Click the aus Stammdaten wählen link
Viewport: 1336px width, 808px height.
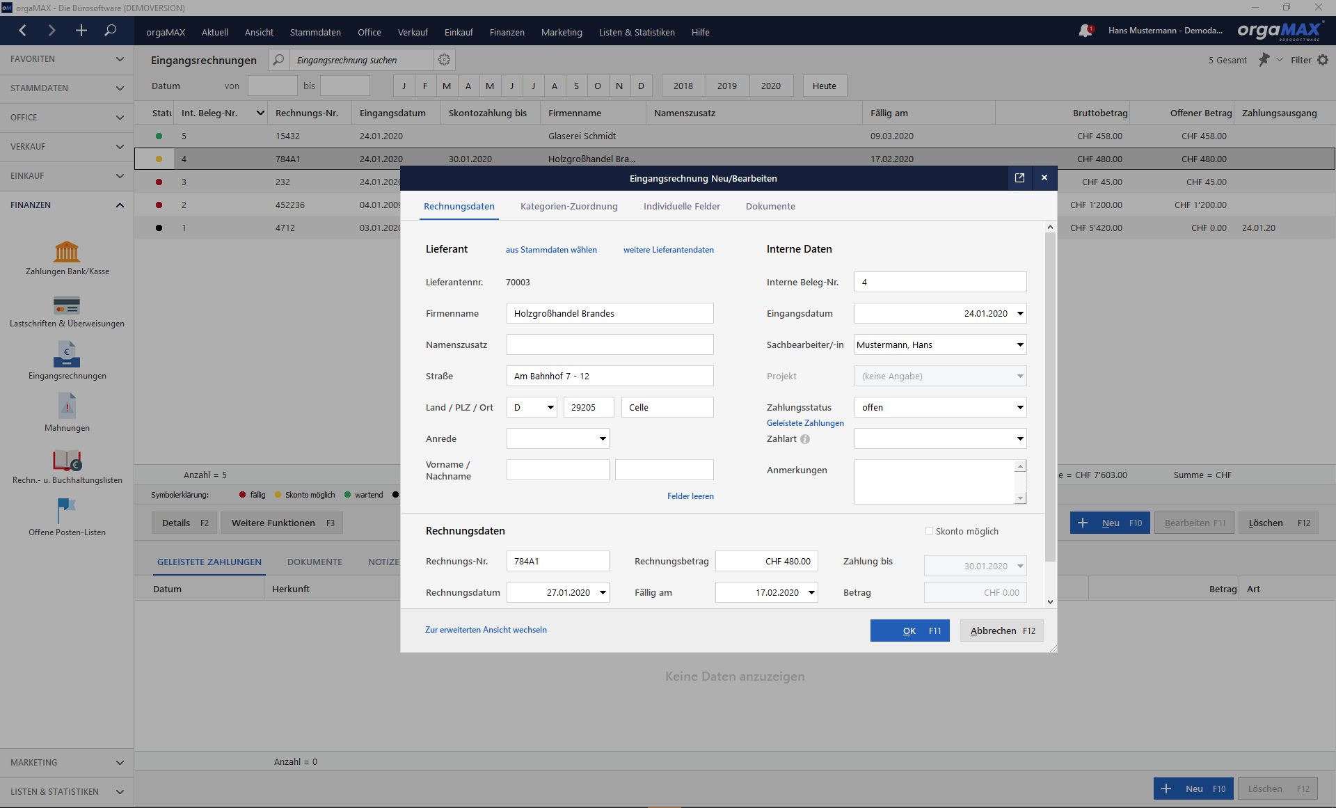[551, 250]
